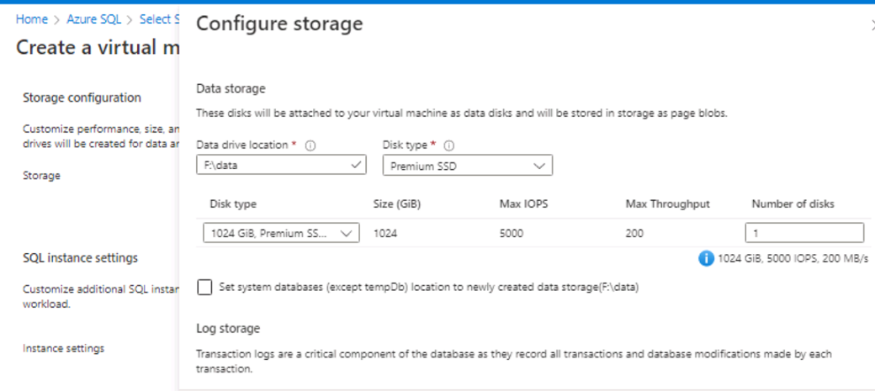Select Storage label in left pane
This screenshot has width=875, height=391.
pos(41,176)
